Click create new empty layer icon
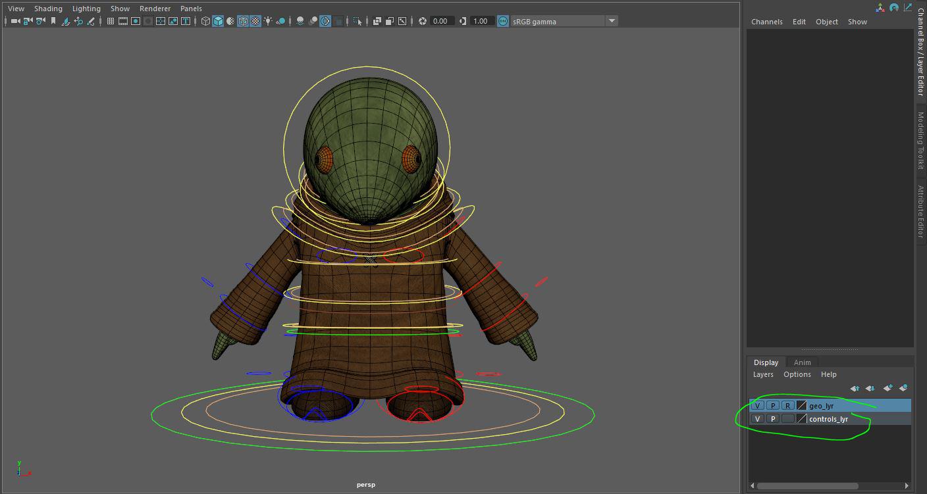Image resolution: width=927 pixels, height=494 pixels. 887,388
